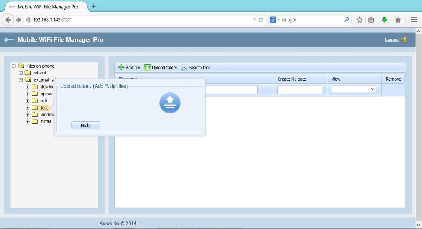Select Files on phone tree item
Image resolution: width=422 pixels, height=229 pixels.
point(40,66)
